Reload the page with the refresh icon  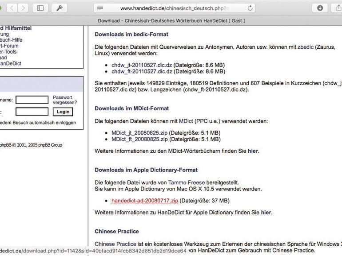click(x=250, y=8)
